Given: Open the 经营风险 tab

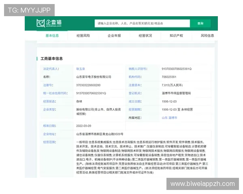Looking at the screenshot, I should [83, 36].
